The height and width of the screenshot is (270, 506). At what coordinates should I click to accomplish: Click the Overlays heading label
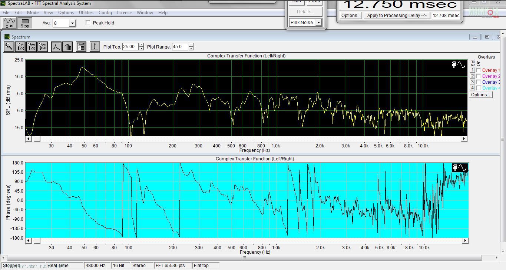486,57
